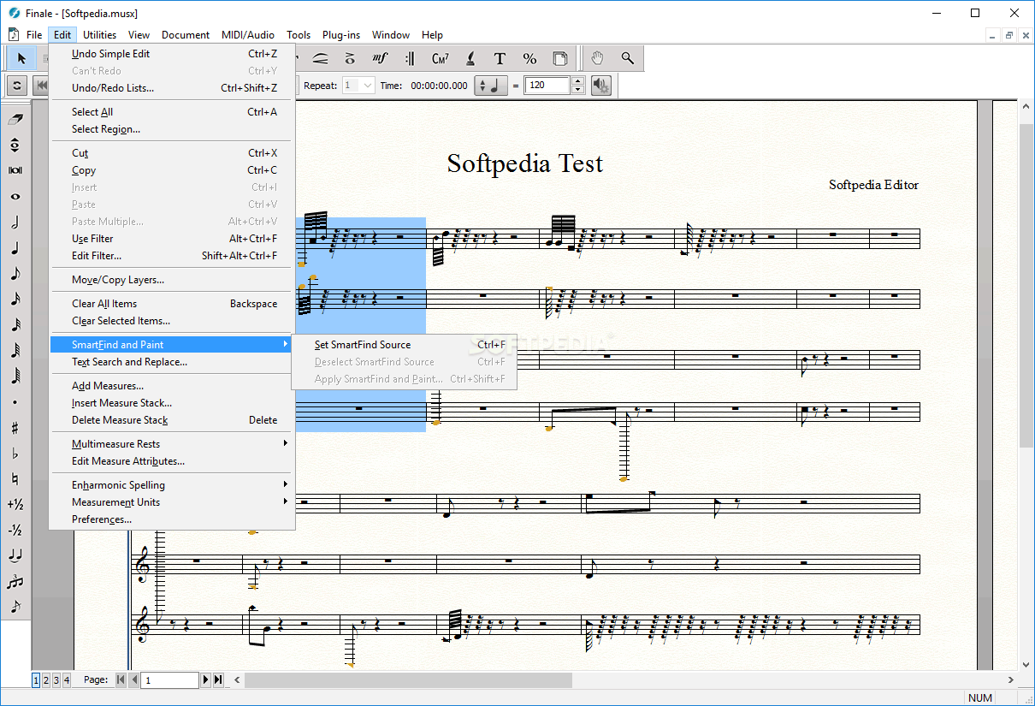Click the page number field

(x=169, y=680)
